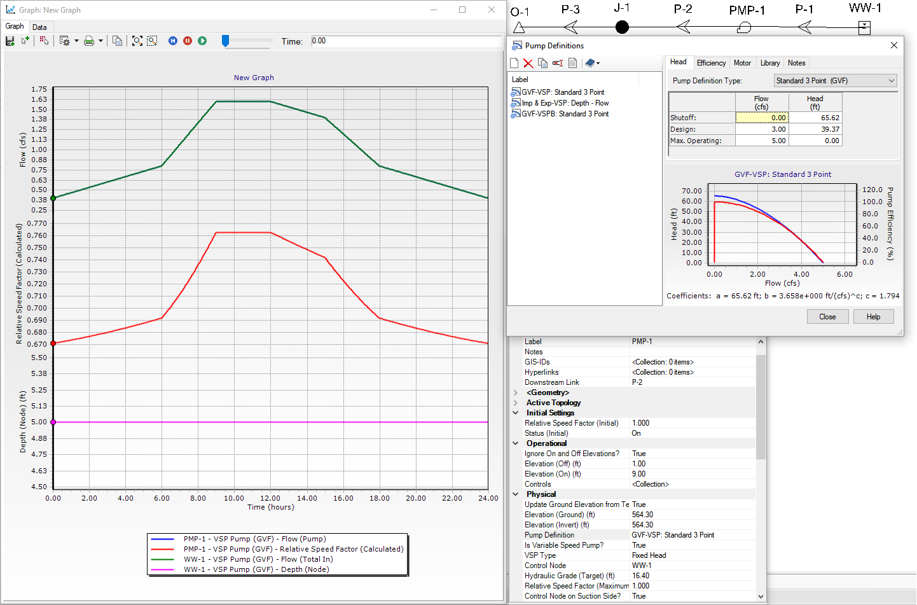Copy the graph to clipboard

coord(117,41)
